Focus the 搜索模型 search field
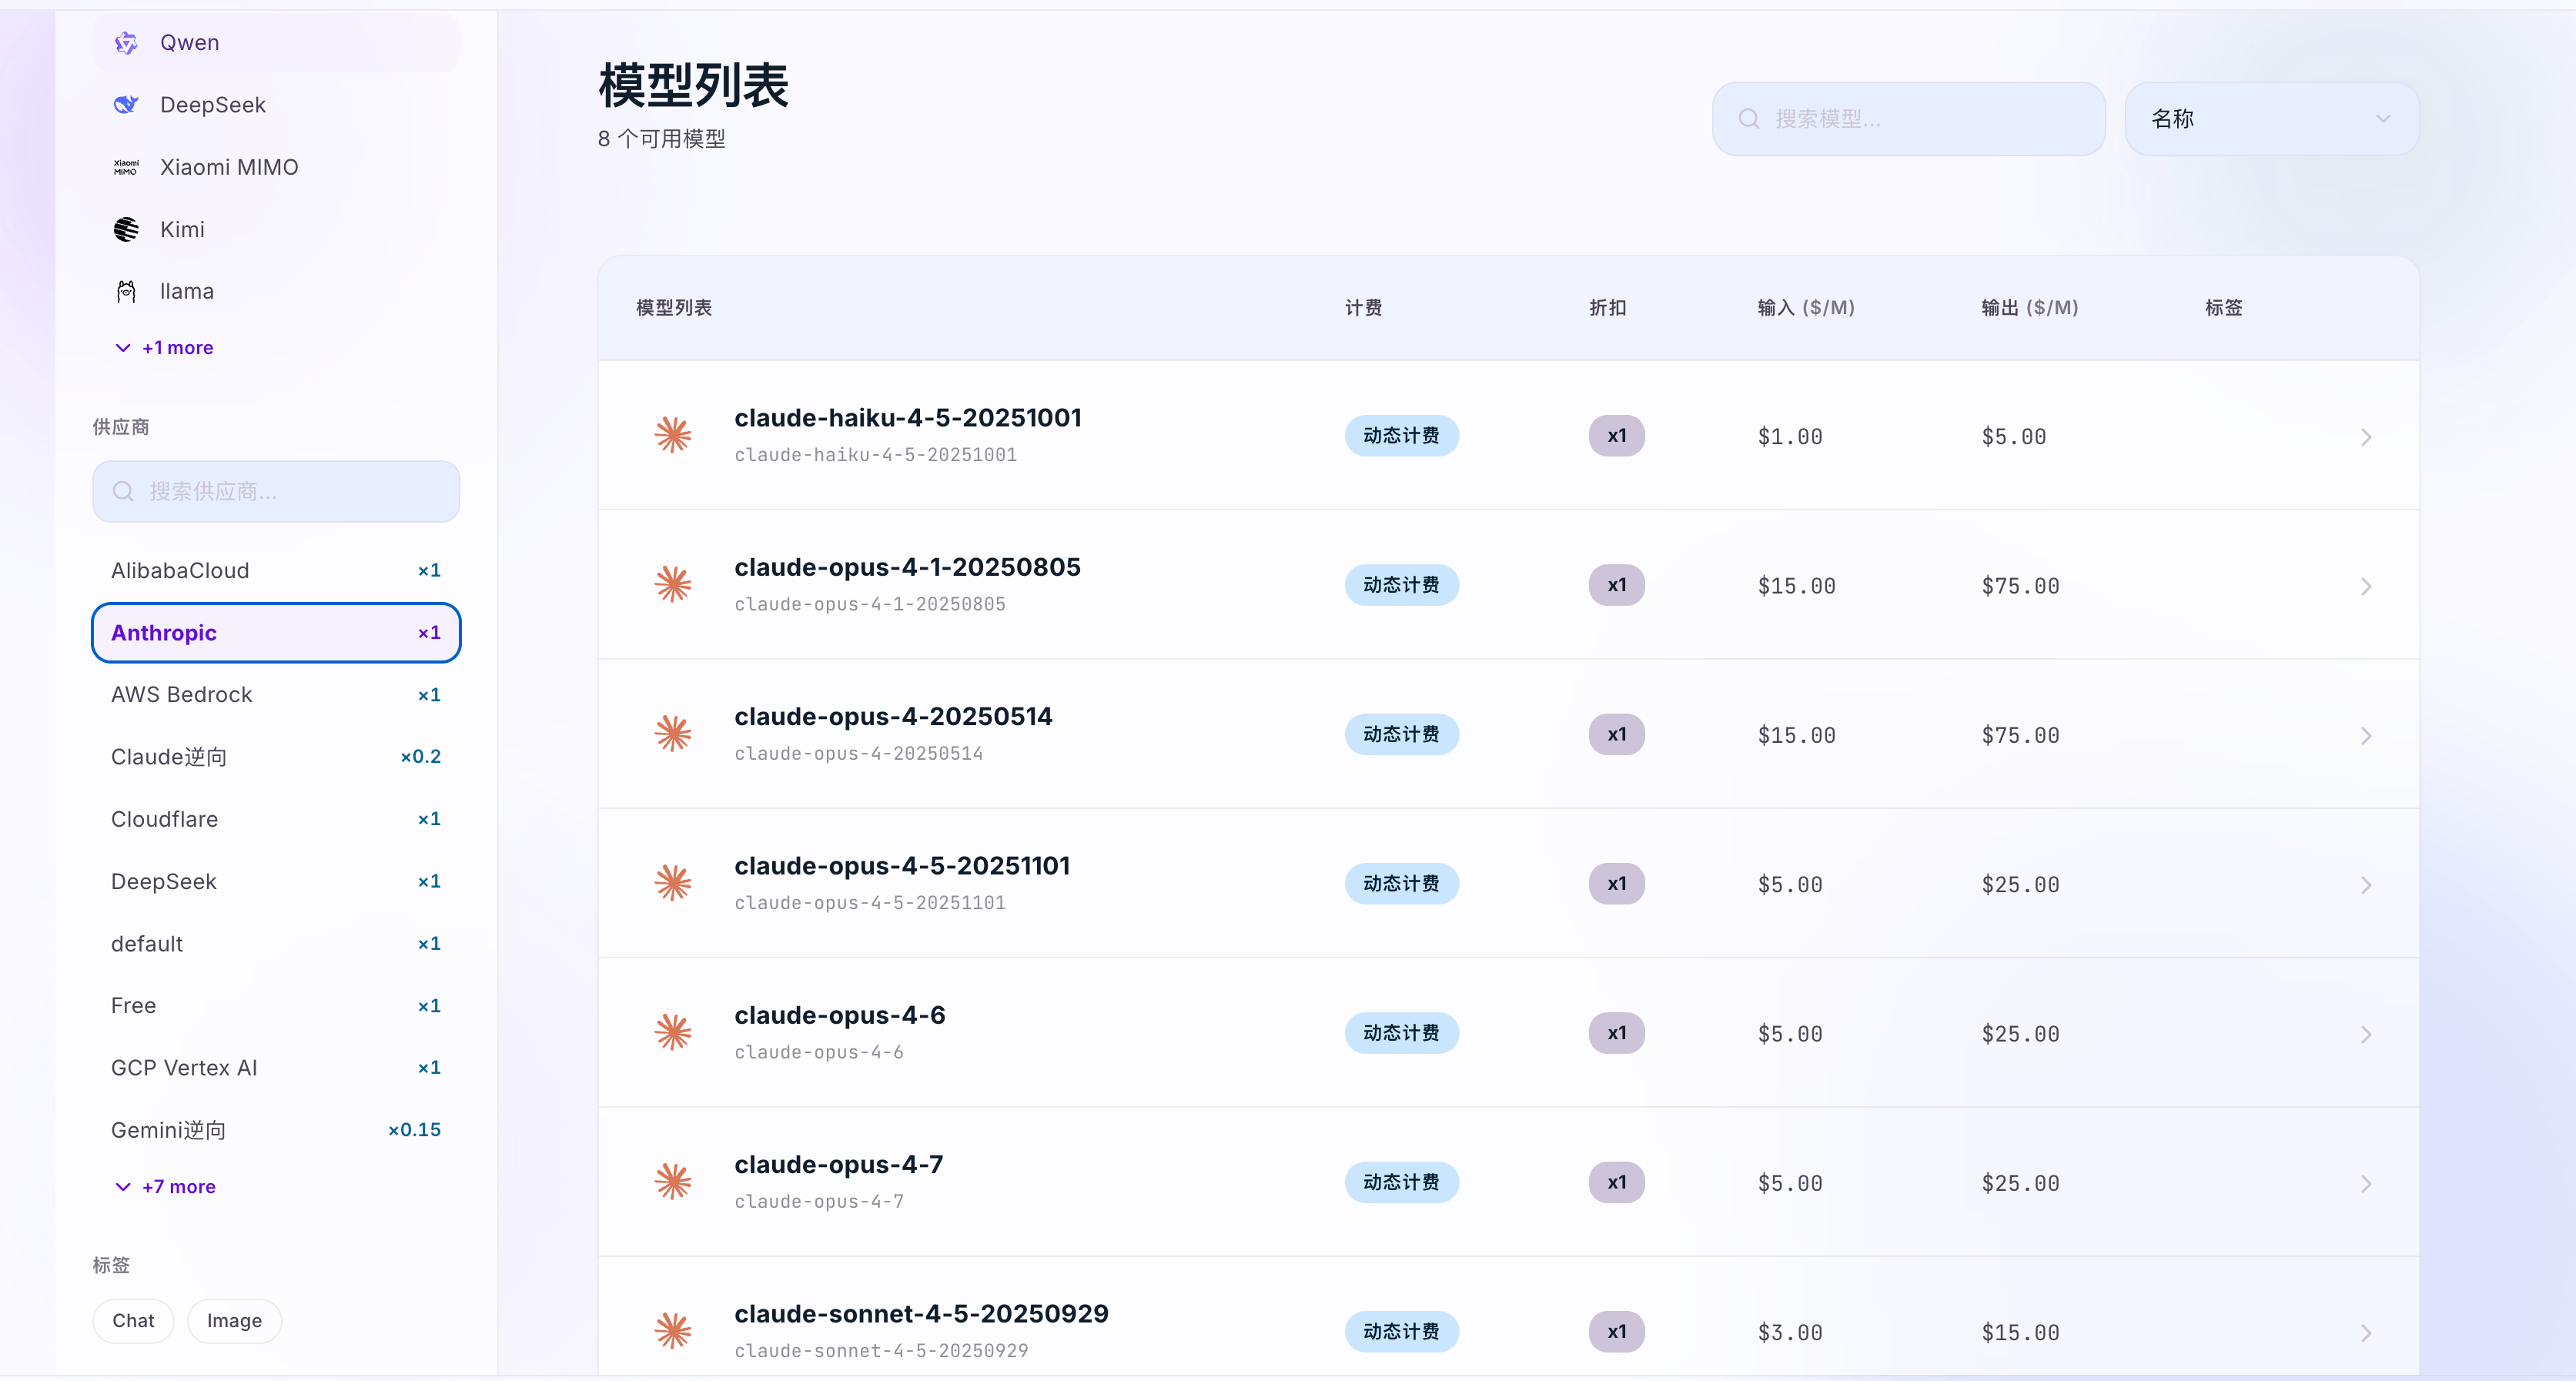2576x1381 pixels. click(x=1909, y=119)
